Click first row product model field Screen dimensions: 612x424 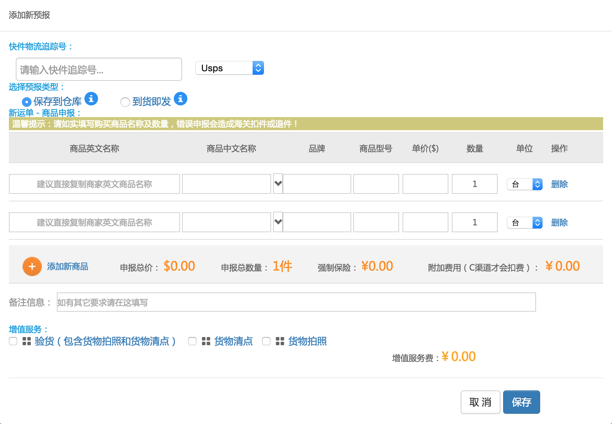coord(376,184)
